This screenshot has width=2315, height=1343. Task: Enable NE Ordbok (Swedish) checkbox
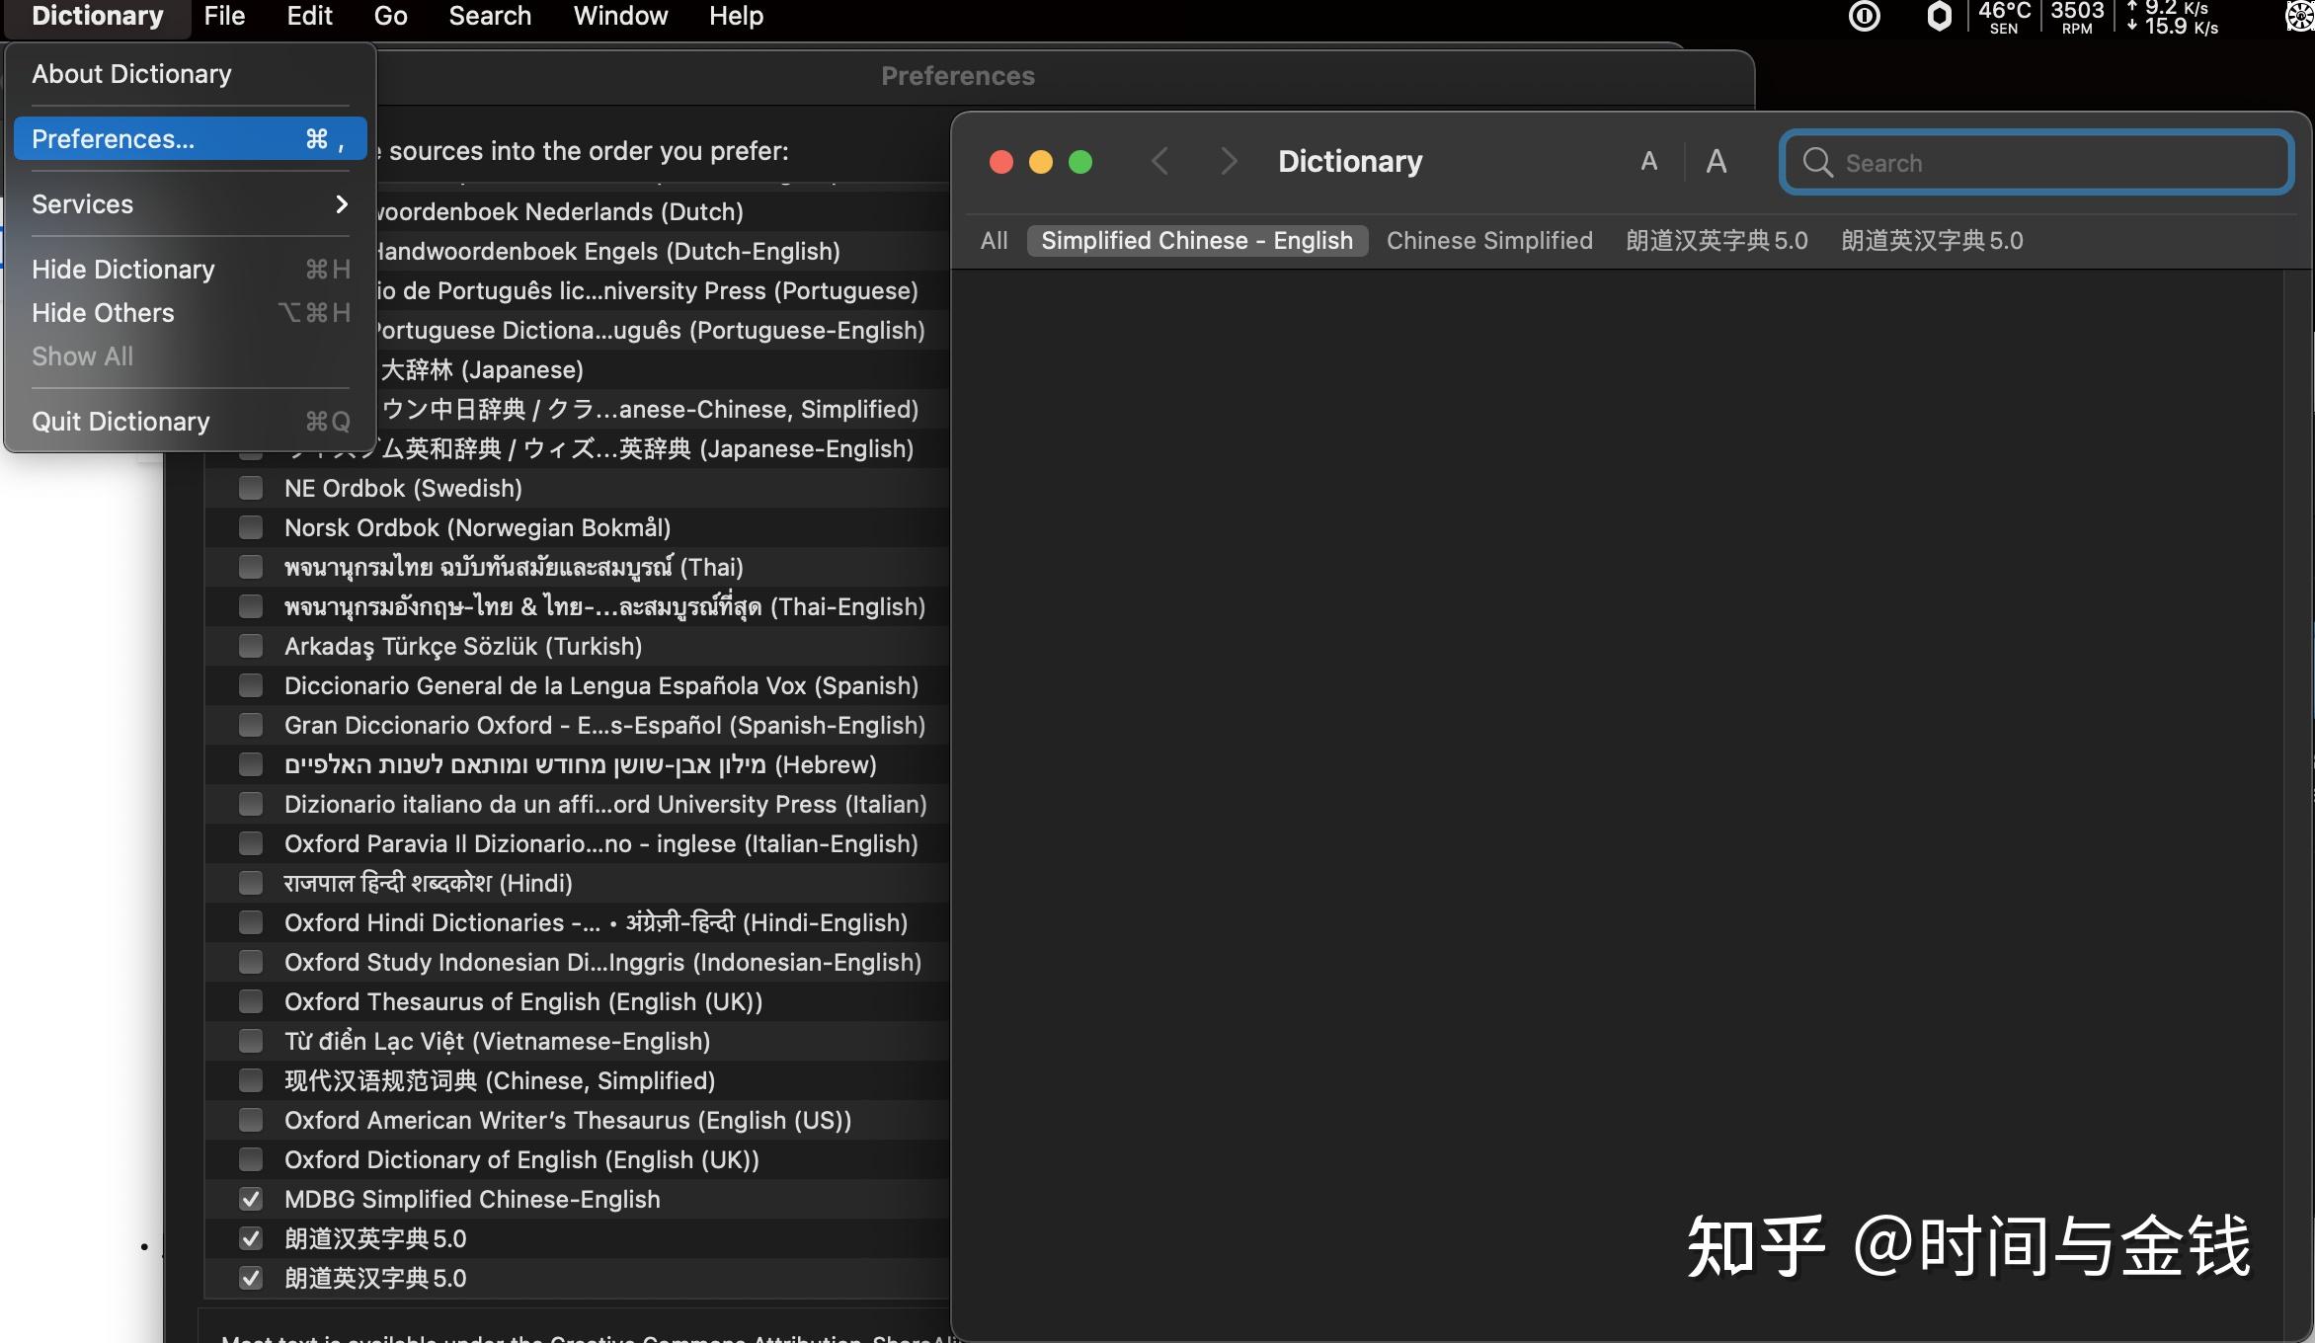[251, 488]
